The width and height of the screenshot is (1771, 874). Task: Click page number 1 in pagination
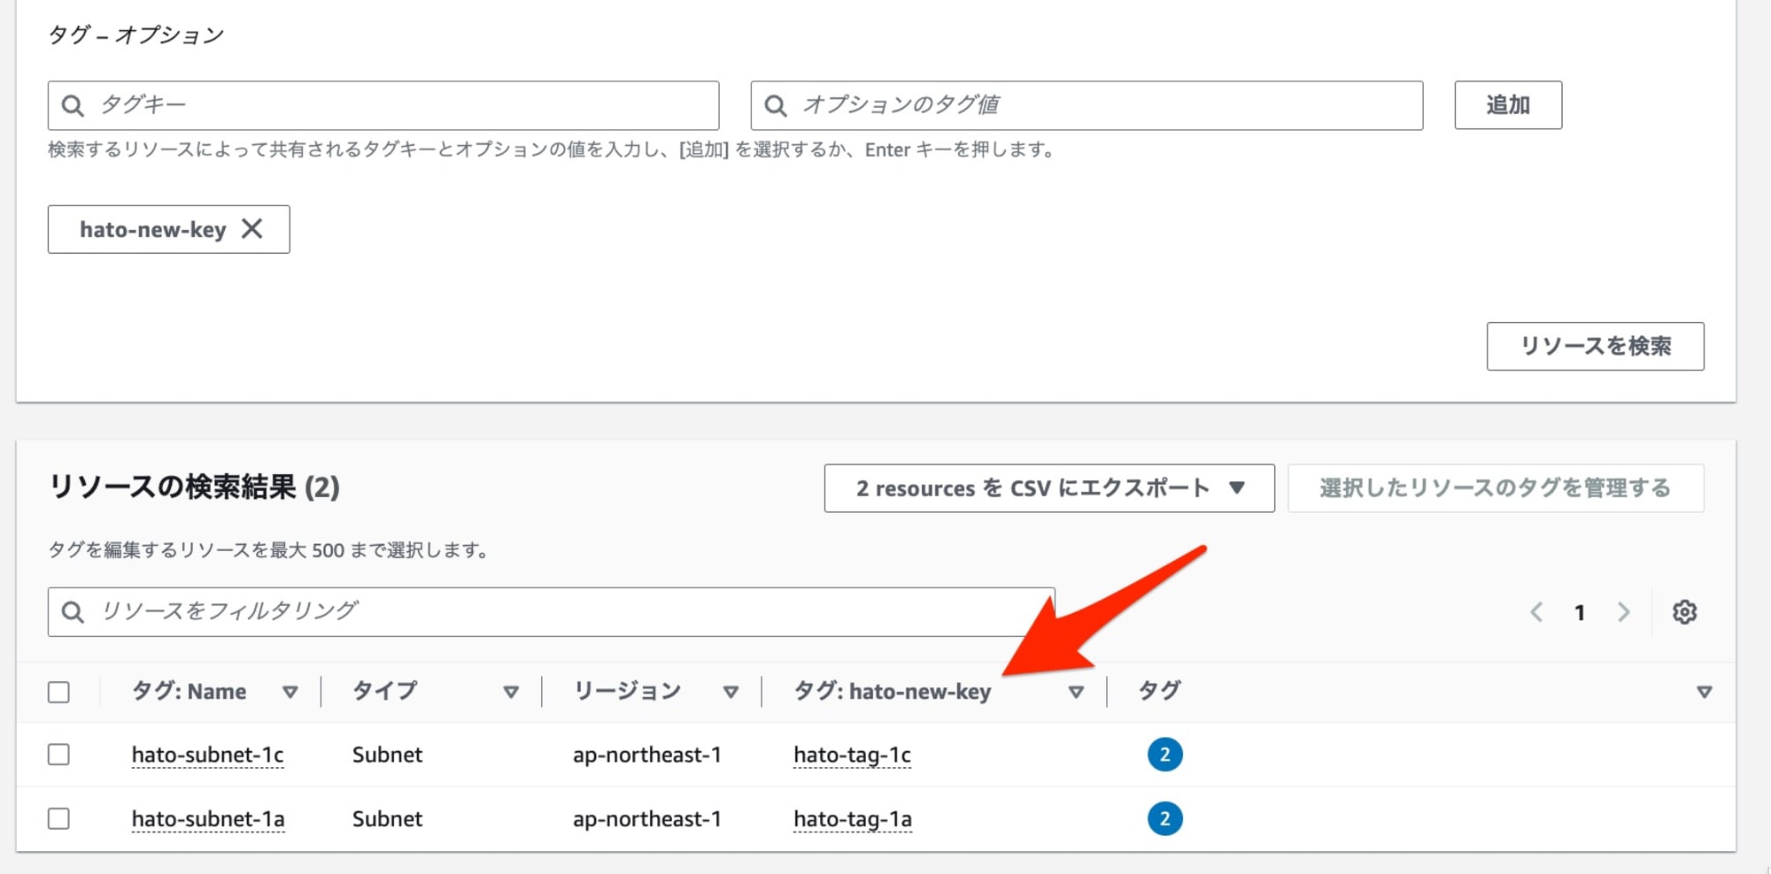[1580, 612]
